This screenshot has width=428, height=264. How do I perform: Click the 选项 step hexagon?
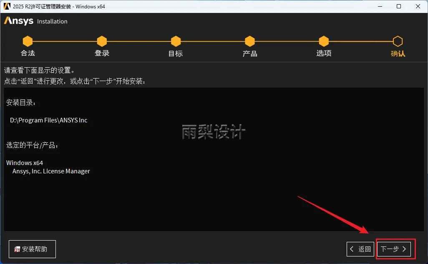pos(324,41)
